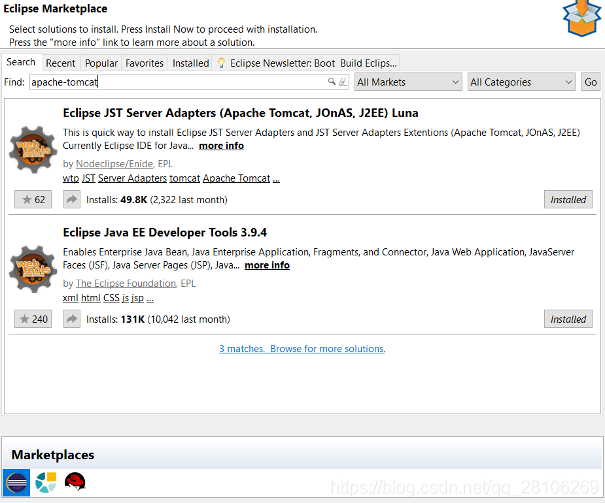Click the wtp tag link
Viewport: 605px width, 503px height.
coord(71,178)
